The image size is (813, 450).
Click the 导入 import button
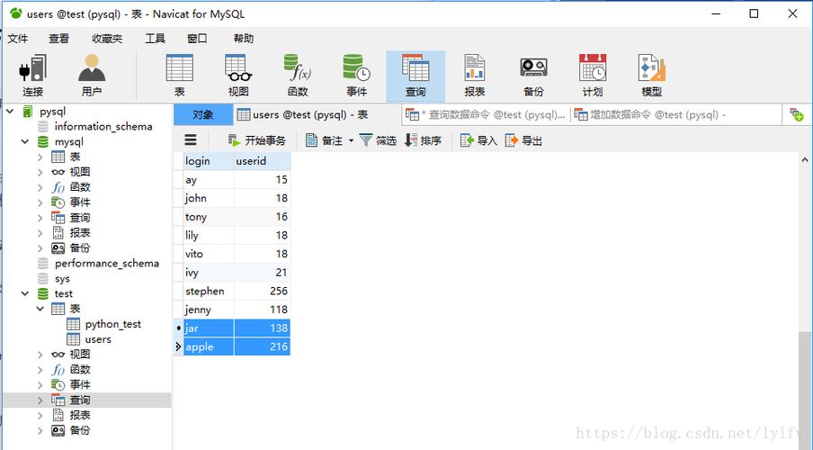click(x=478, y=140)
